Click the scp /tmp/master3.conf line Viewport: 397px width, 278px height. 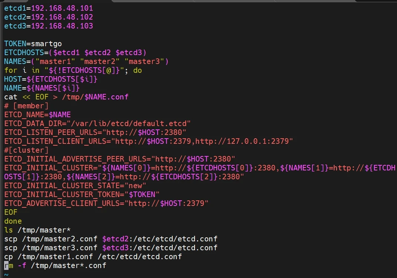click(x=110, y=248)
